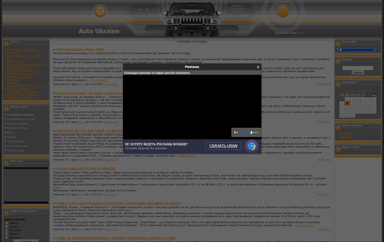Click the middle list icon in header
The width and height of the screenshot is (384, 242).
[x=147, y=9]
